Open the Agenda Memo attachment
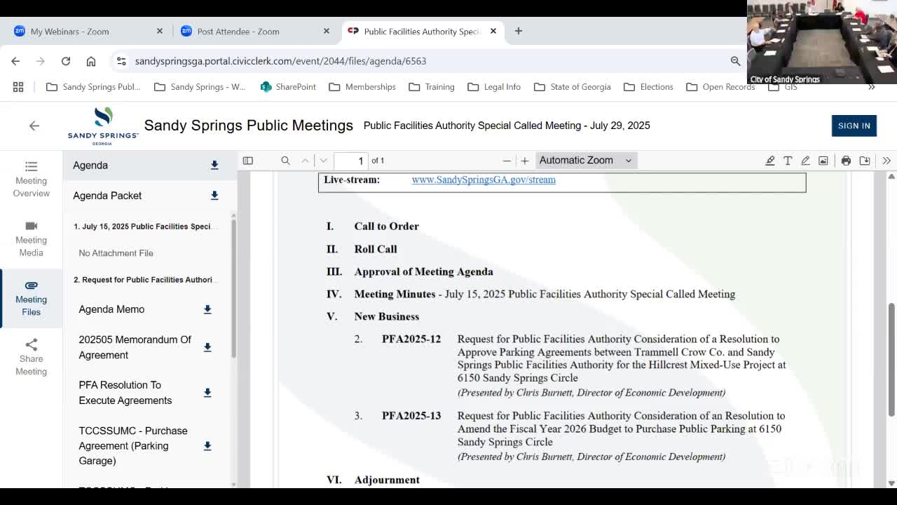This screenshot has width=897, height=505. (111, 309)
